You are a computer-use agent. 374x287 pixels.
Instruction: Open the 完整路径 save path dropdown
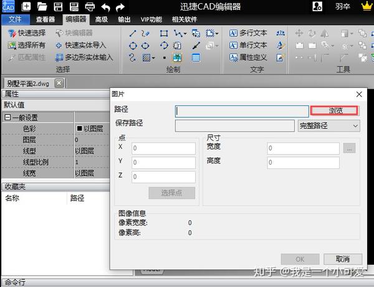tap(329, 125)
